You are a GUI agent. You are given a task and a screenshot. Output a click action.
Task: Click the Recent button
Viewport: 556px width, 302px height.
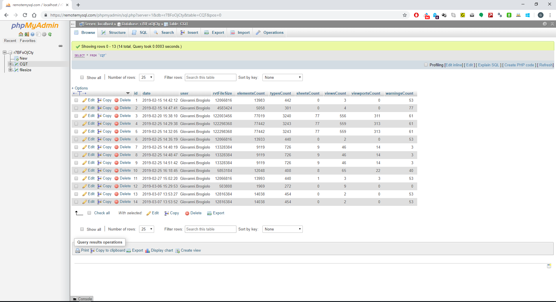[x=10, y=41]
